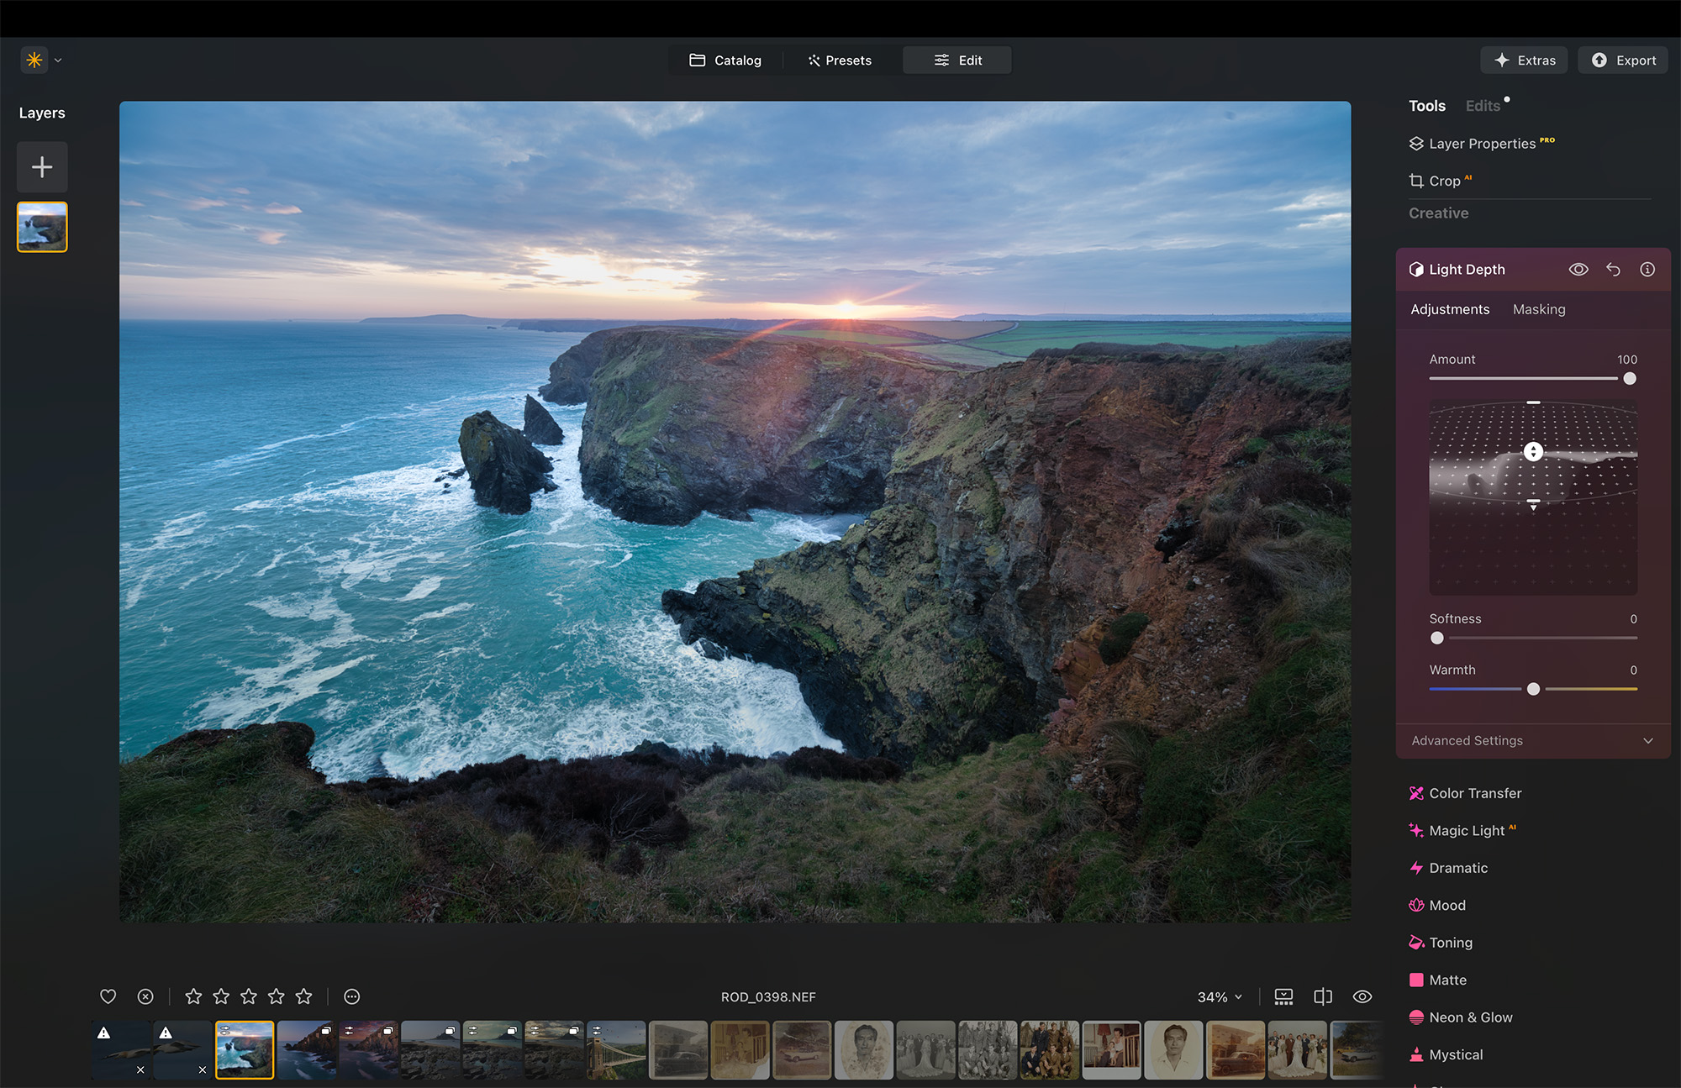The width and height of the screenshot is (1681, 1088).
Task: Switch to the Catalog view
Action: (725, 60)
